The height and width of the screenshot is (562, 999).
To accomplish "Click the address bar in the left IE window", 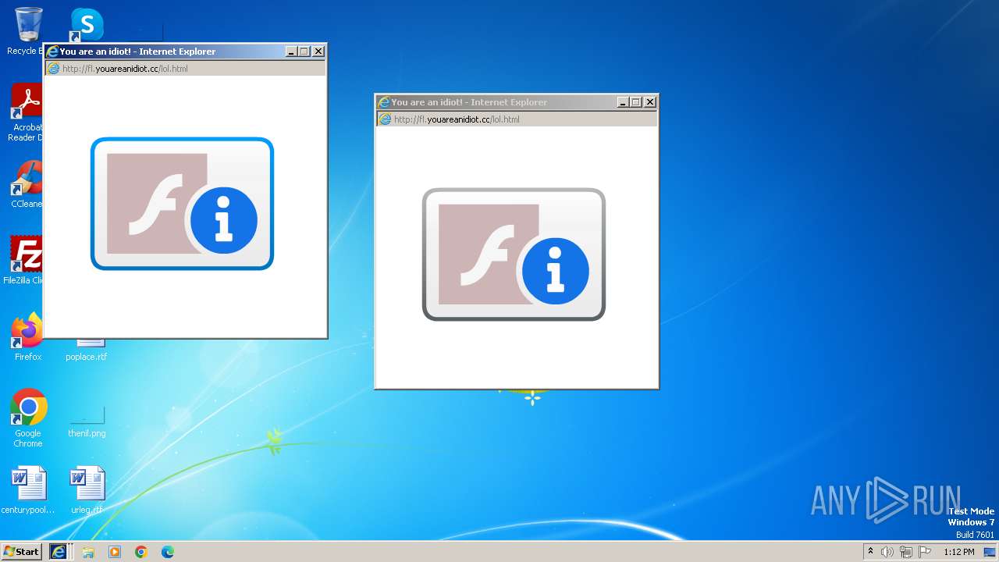I will pyautogui.click(x=186, y=69).
